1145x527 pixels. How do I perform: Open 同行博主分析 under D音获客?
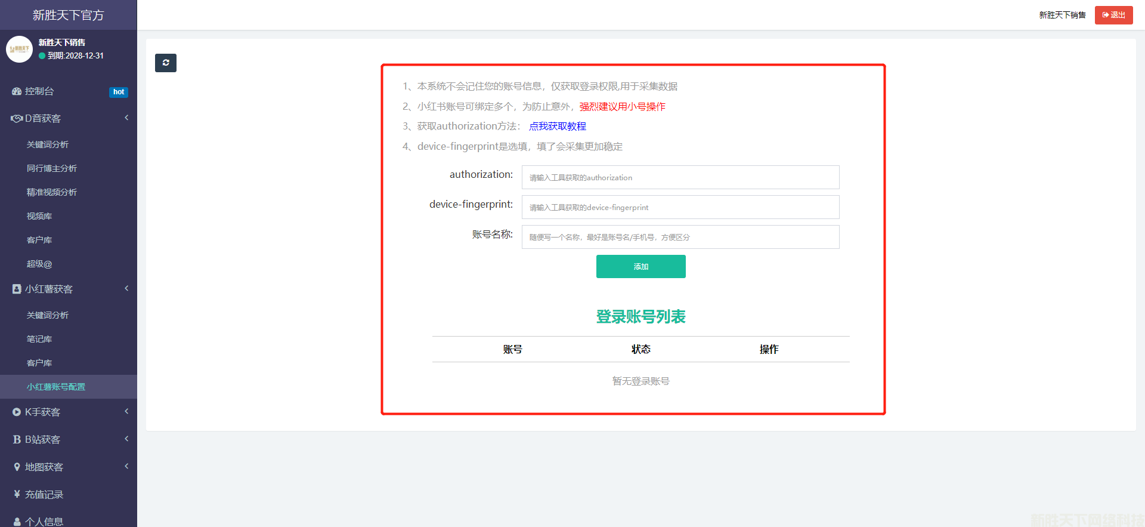52,169
